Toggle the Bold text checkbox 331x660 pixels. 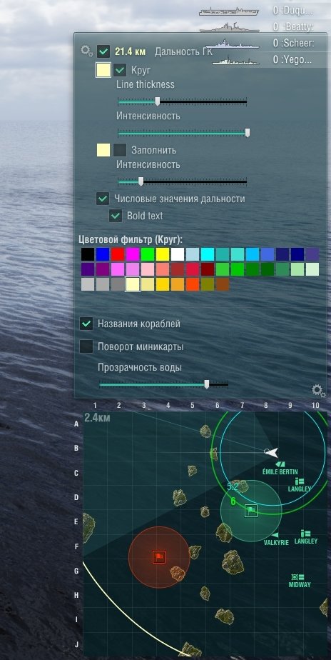pos(116,216)
